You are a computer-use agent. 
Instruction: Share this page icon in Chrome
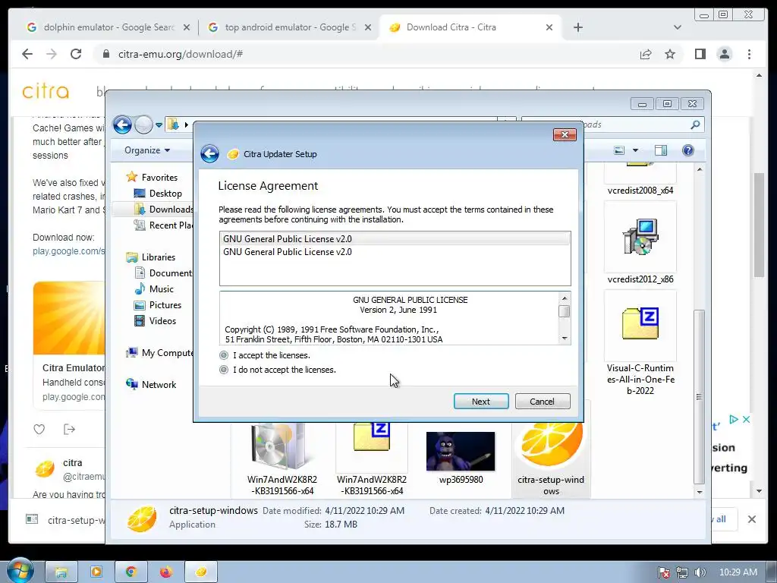click(646, 54)
